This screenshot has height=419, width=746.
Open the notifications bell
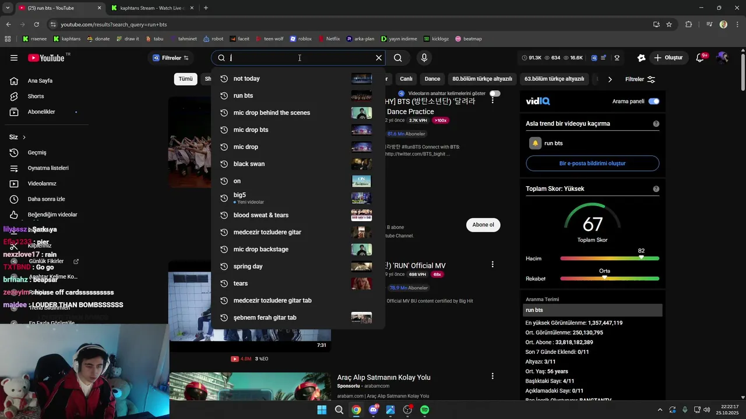point(701,58)
